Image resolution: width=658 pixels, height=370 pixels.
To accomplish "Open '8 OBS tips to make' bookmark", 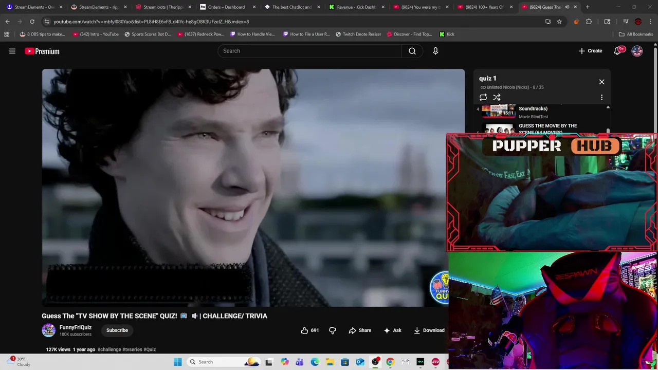I will tap(42, 34).
